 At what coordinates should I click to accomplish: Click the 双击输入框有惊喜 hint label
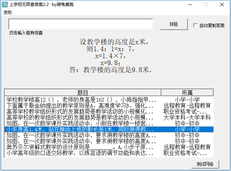click(26, 33)
